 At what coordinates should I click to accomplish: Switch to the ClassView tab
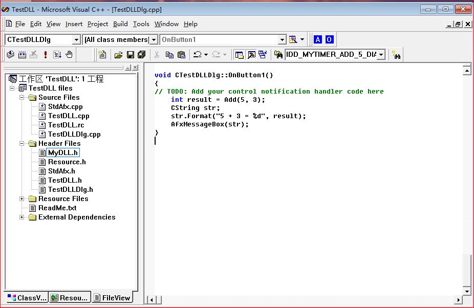pyautogui.click(x=27, y=297)
